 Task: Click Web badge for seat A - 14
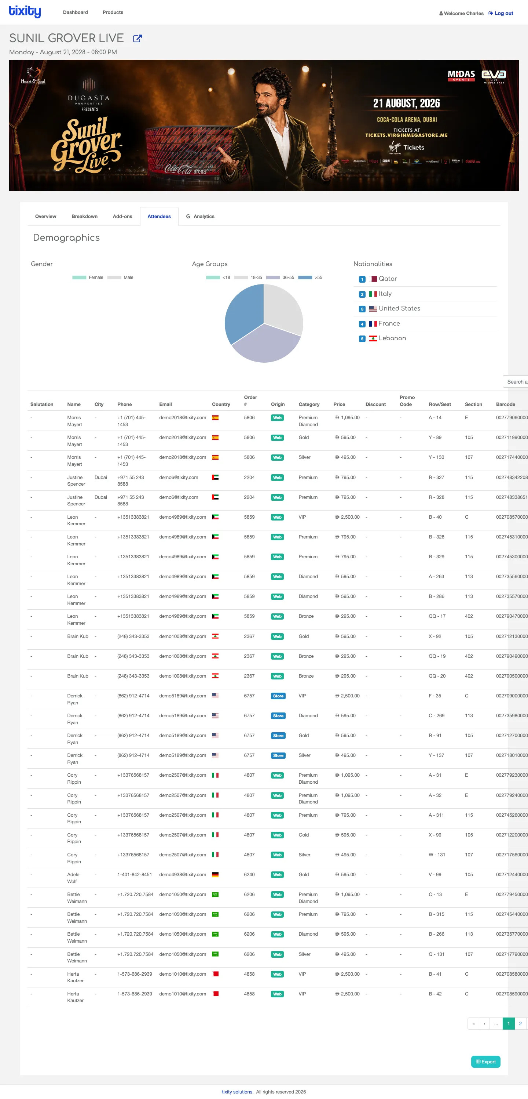pyautogui.click(x=278, y=418)
